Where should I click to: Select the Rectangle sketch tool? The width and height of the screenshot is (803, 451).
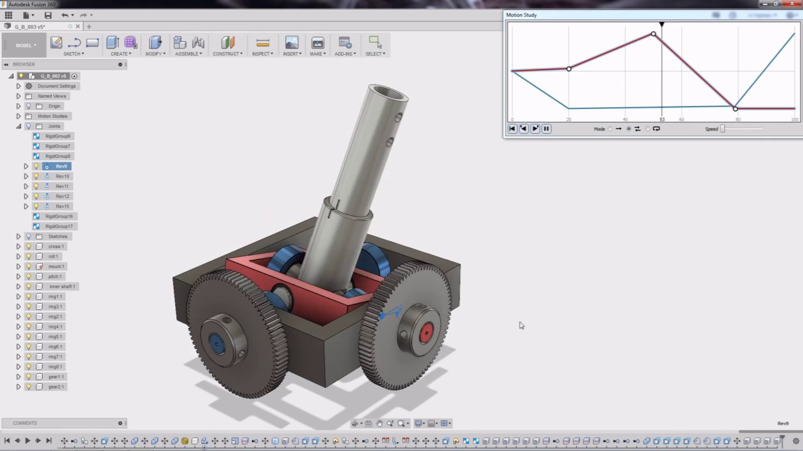point(92,43)
